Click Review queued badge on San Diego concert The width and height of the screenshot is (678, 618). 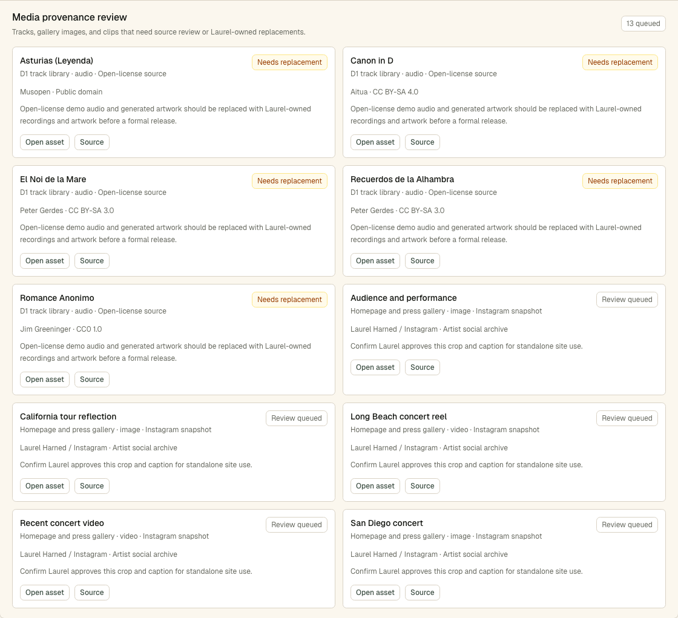[x=627, y=525]
